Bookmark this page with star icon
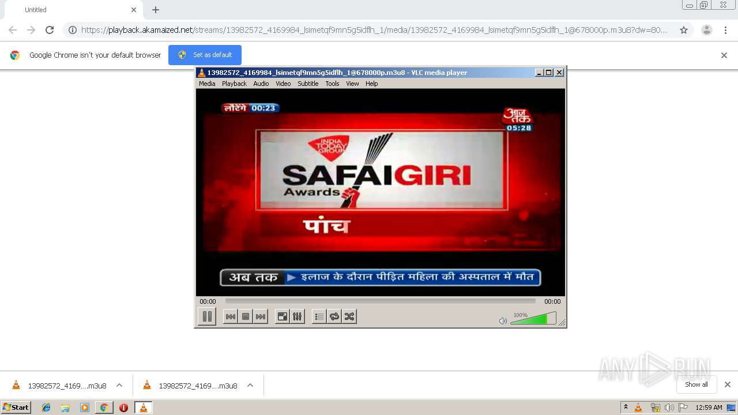The image size is (738, 415). pos(684,30)
